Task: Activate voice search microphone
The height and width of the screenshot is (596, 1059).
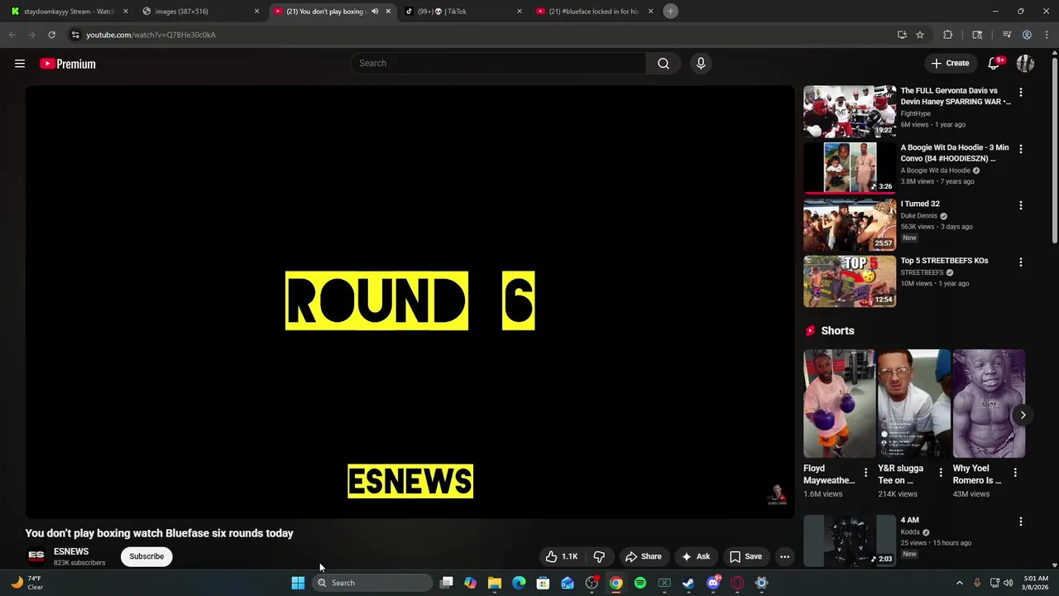Action: tap(701, 63)
